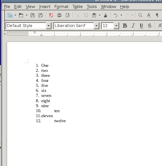Click the first line indent ruler marker
The width and height of the screenshot is (162, 166).
coord(35,33)
